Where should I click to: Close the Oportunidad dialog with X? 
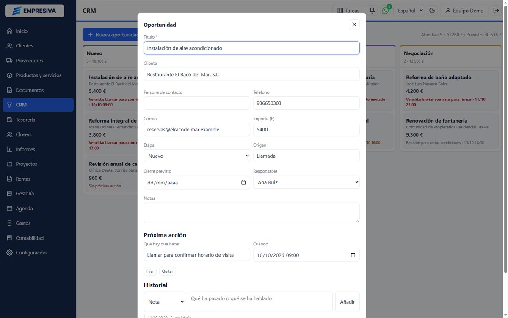click(x=354, y=25)
